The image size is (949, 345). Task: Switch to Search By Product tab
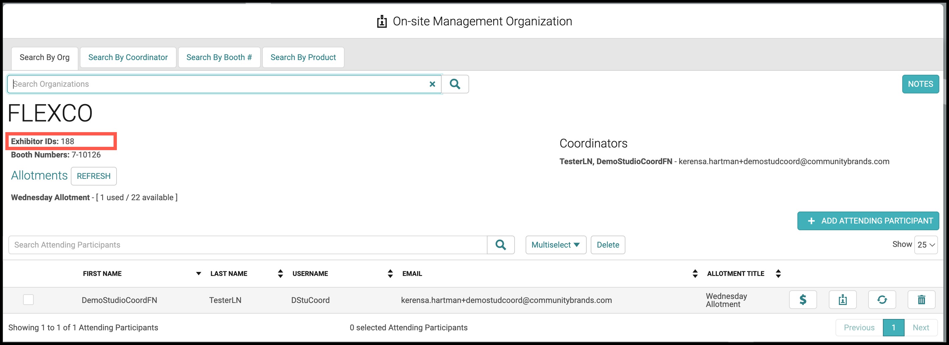click(x=303, y=57)
